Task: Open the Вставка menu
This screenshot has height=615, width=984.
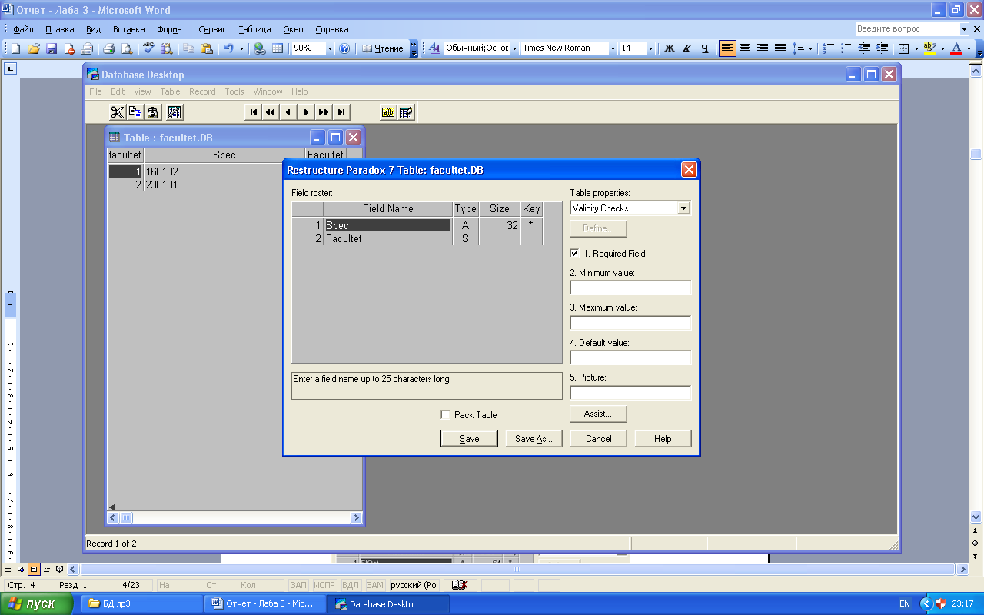Action: 128,29
